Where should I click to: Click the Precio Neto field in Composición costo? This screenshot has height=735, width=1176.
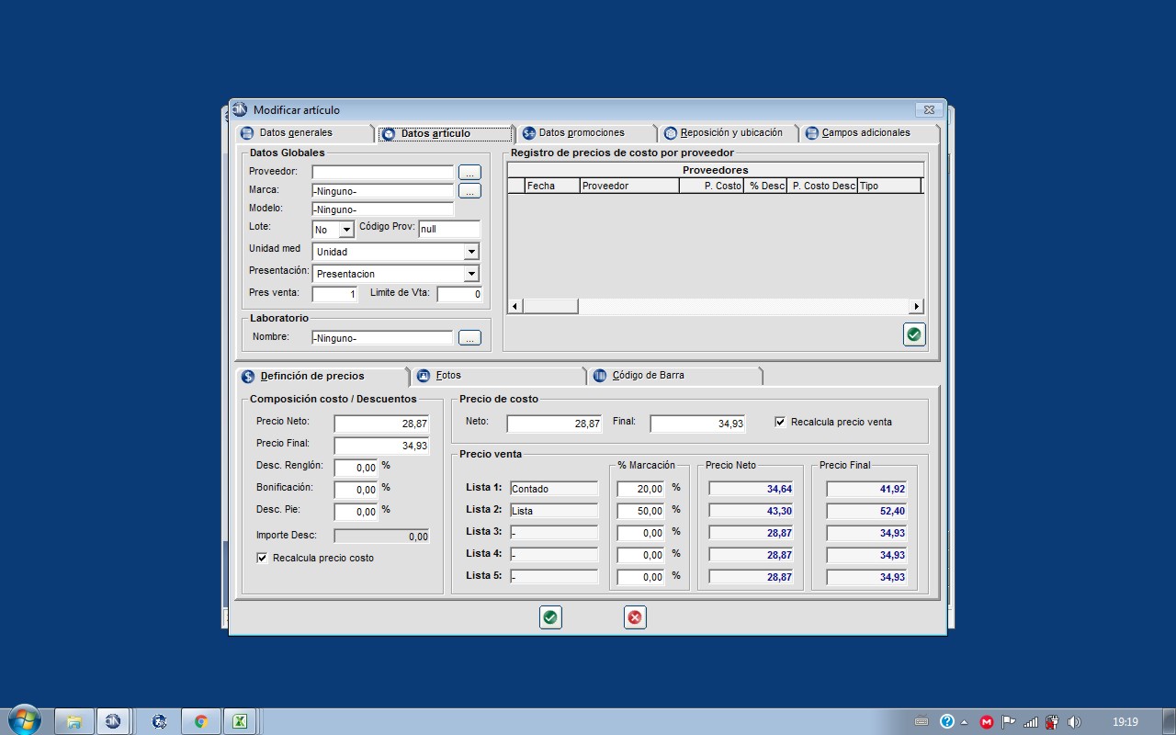(x=382, y=424)
